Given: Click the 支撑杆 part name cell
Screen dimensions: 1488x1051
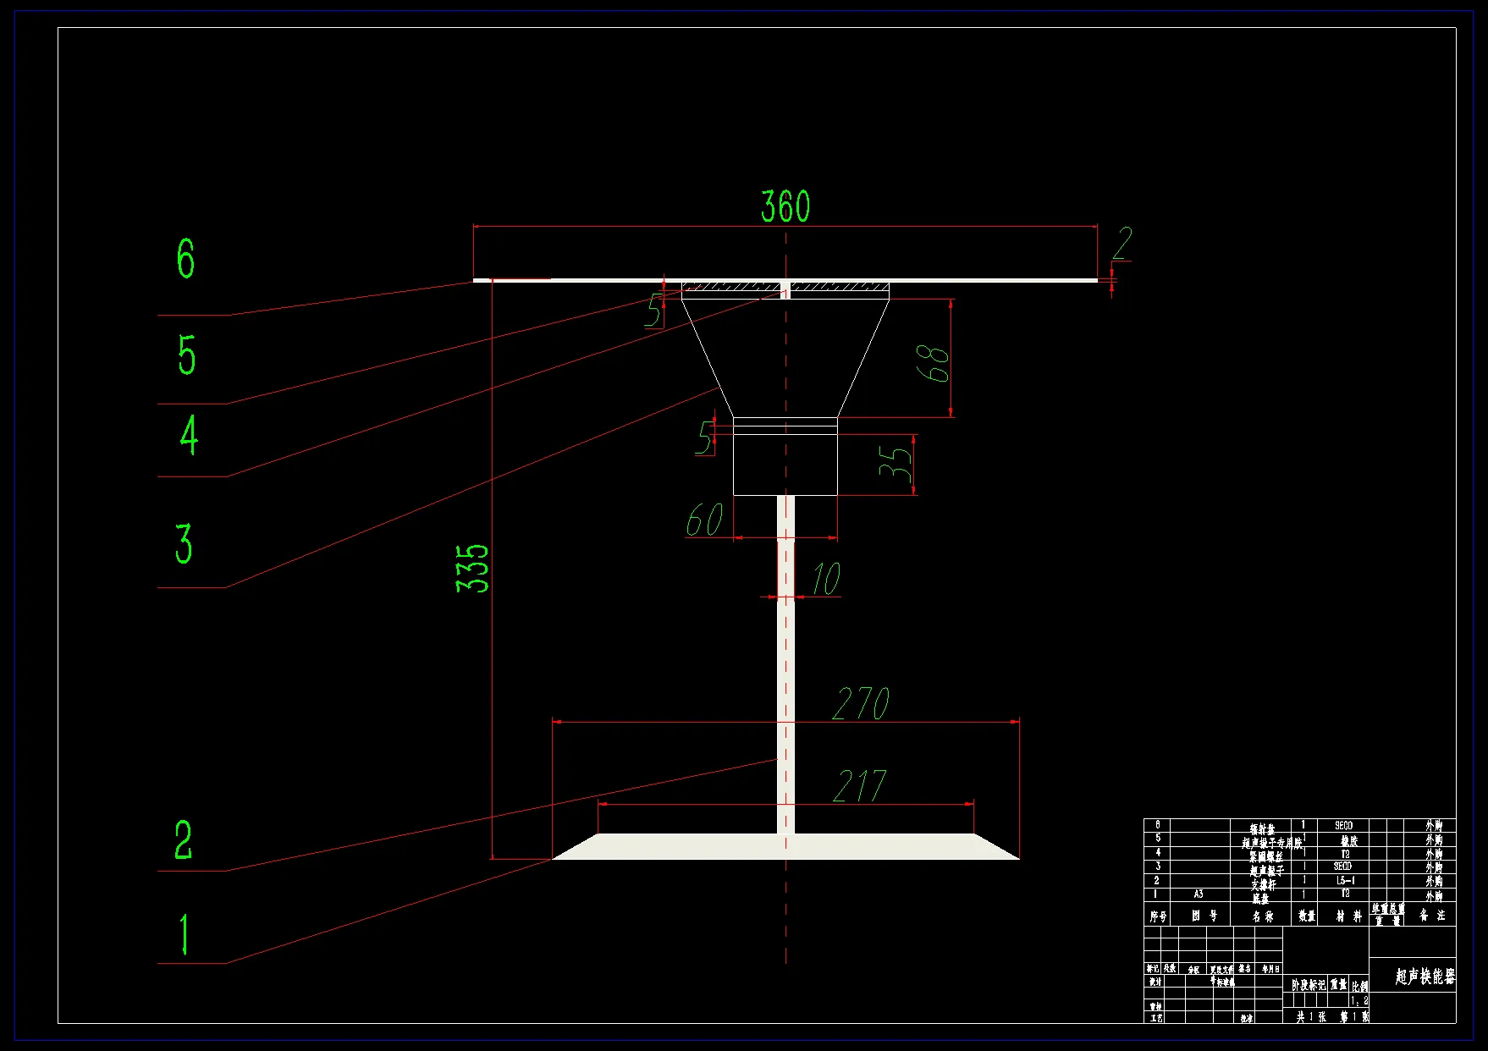Looking at the screenshot, I should 1263,884.
